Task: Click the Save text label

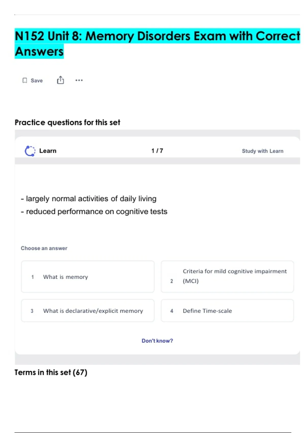Action: pos(37,80)
